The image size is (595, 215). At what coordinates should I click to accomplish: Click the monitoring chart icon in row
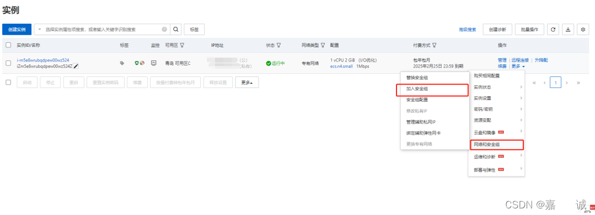pyautogui.click(x=154, y=63)
